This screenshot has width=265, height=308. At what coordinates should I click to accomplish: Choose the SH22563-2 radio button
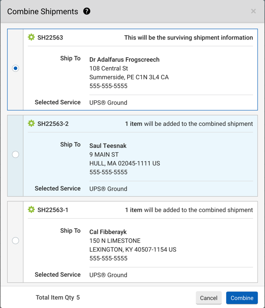click(15, 154)
